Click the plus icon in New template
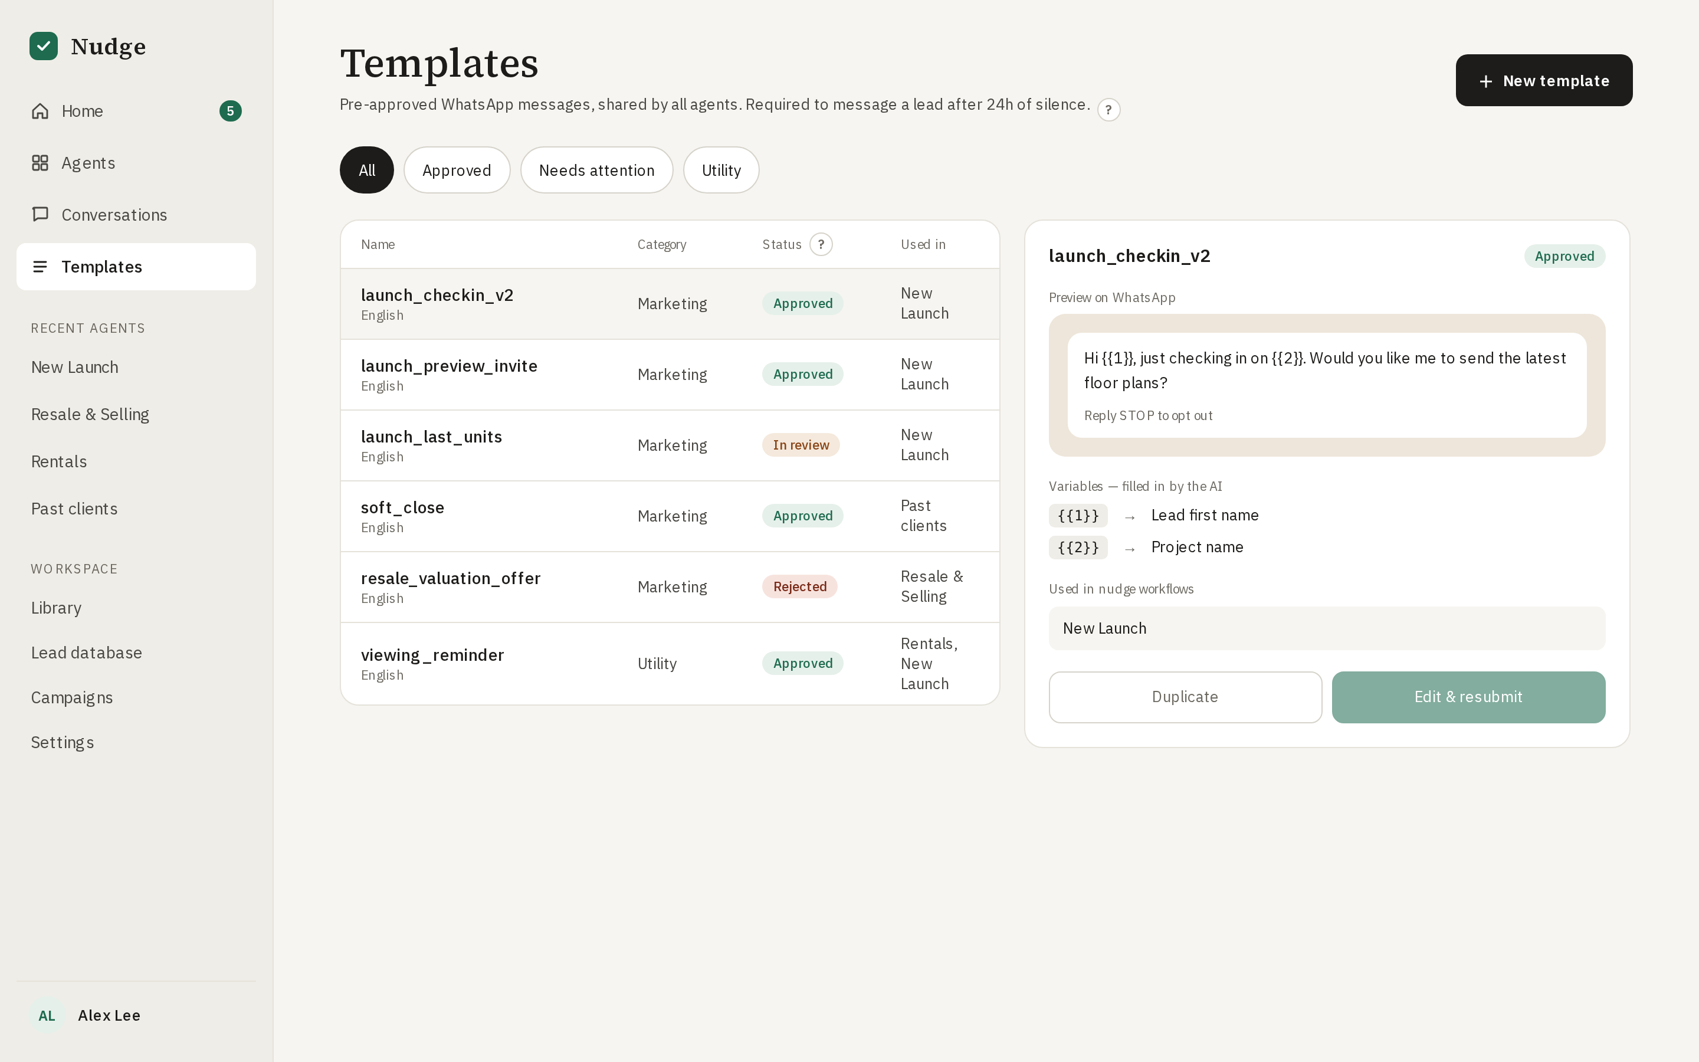The width and height of the screenshot is (1699, 1062). point(1485,81)
